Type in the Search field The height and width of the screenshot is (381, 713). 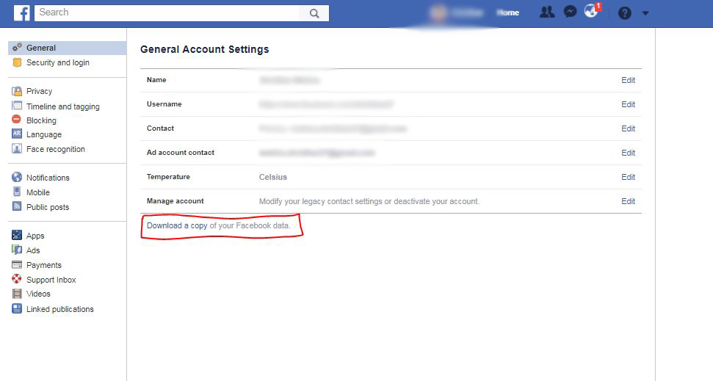167,12
